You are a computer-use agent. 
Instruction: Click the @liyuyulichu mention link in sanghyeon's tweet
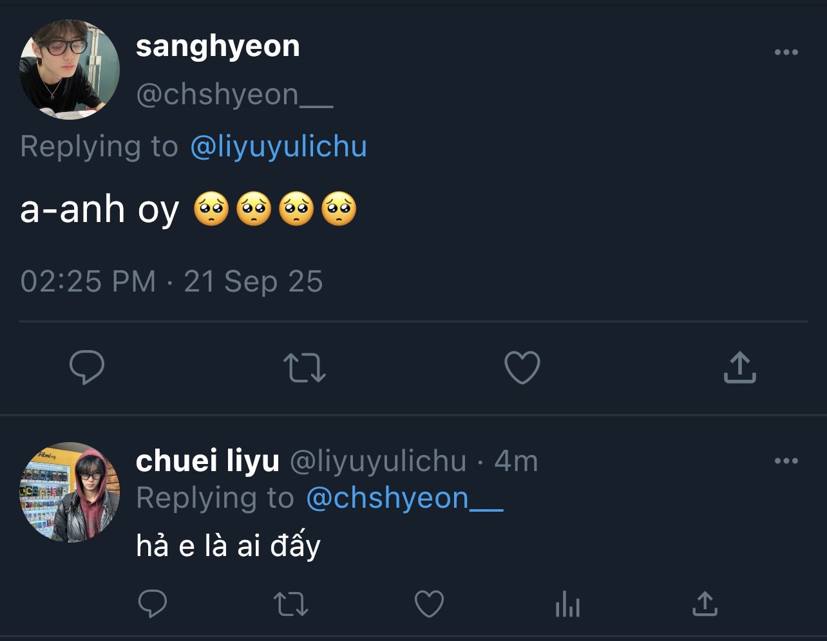coord(278,147)
